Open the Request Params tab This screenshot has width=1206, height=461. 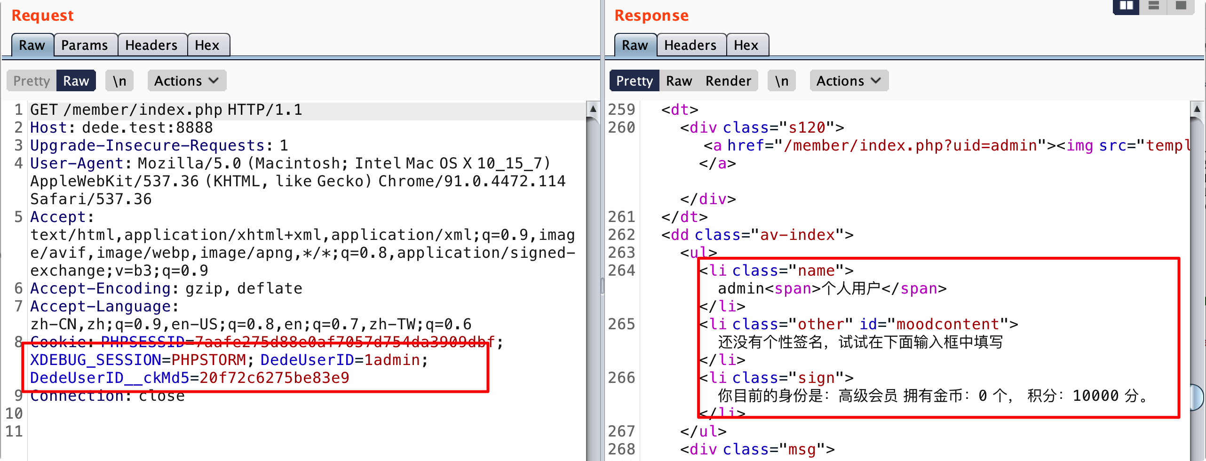coord(85,45)
